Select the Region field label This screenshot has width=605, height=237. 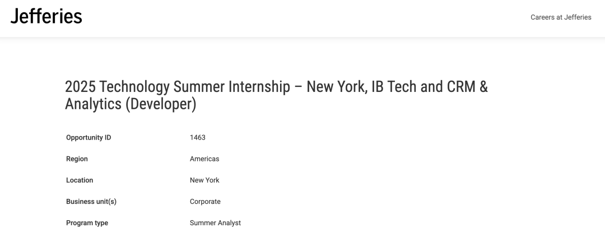pyautogui.click(x=77, y=159)
